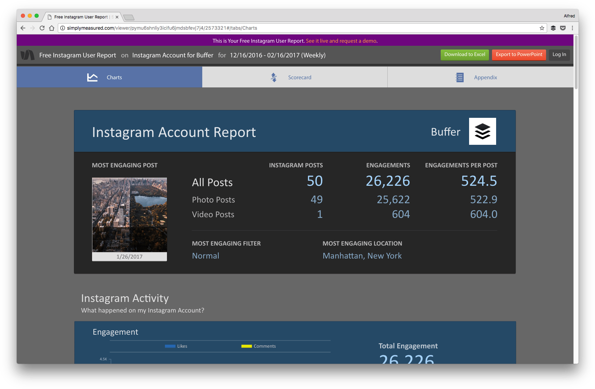Click the site info icon in address bar
Viewport: 595px width, 389px height.
[62, 28]
